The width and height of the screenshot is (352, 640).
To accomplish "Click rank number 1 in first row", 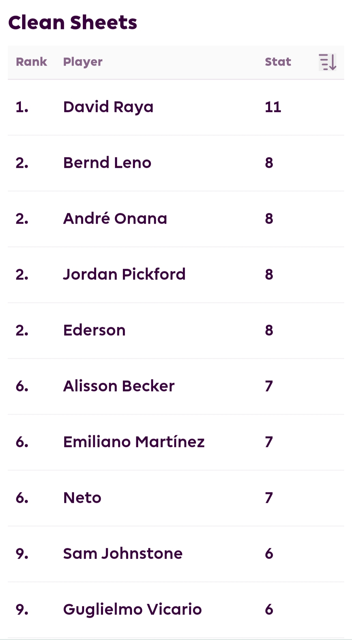I will point(22,107).
